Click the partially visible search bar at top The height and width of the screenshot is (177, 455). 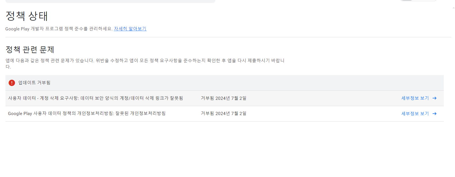click(110, 1)
